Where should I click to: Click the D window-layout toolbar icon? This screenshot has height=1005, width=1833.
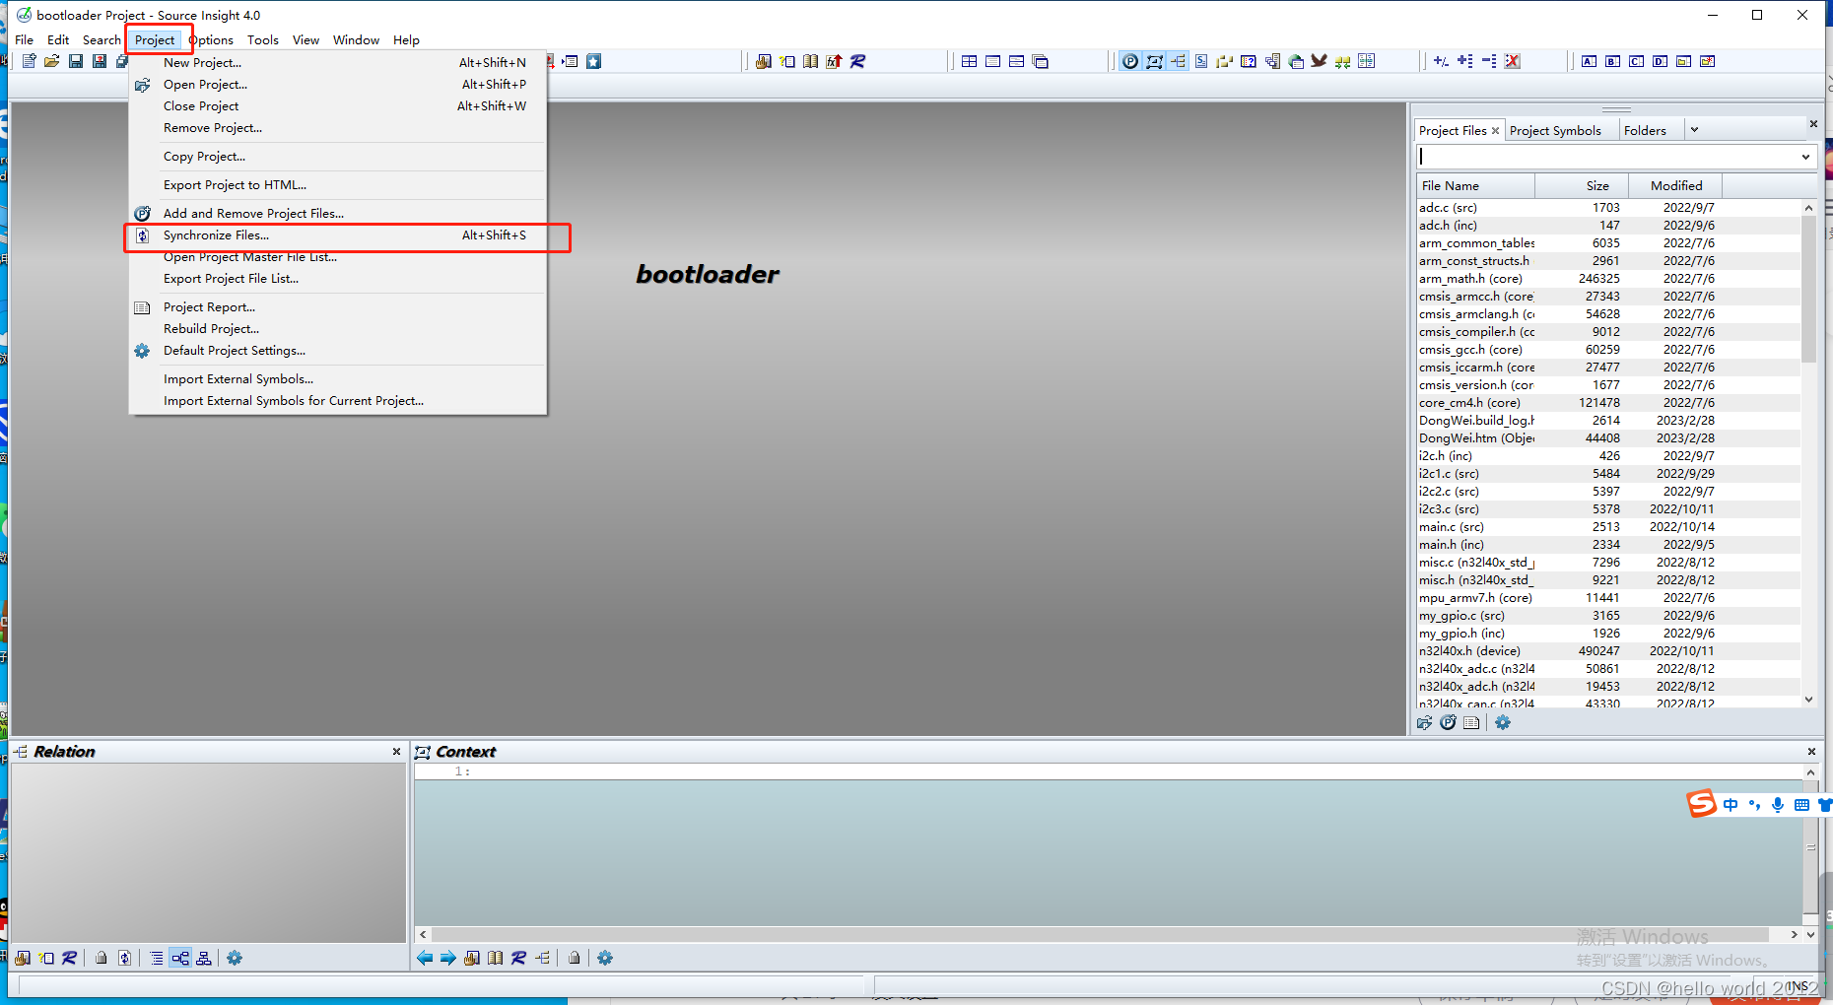click(1660, 61)
